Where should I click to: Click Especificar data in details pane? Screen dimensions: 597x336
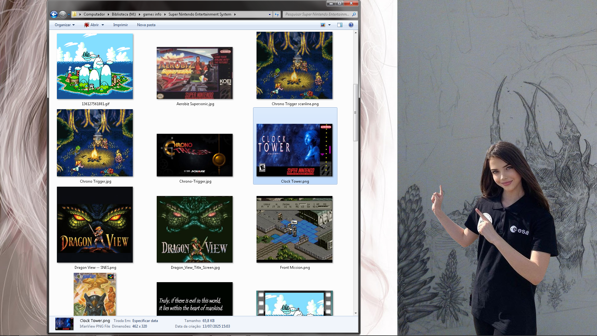[145, 321]
